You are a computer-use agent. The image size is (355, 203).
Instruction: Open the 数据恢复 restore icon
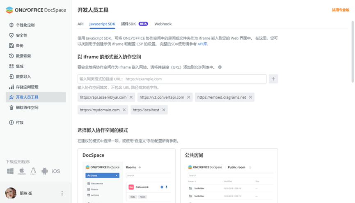tap(11, 56)
